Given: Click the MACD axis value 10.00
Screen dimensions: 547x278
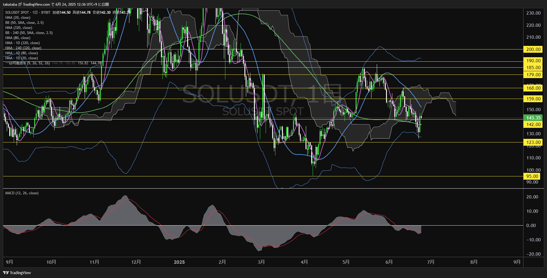Looking at the screenshot, I should pos(532,211).
